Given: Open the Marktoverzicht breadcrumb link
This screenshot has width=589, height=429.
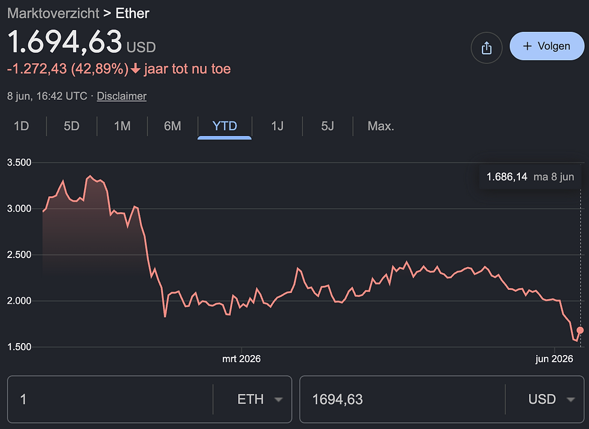Looking at the screenshot, I should [53, 13].
